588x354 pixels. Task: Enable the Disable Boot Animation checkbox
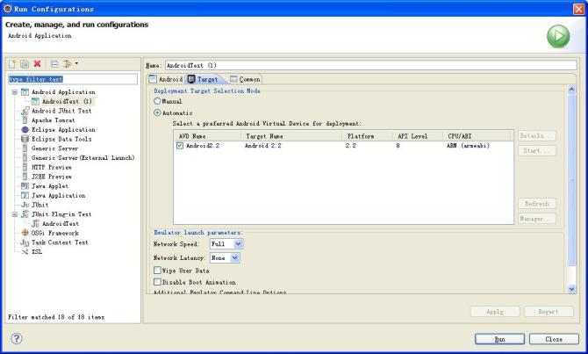point(157,282)
